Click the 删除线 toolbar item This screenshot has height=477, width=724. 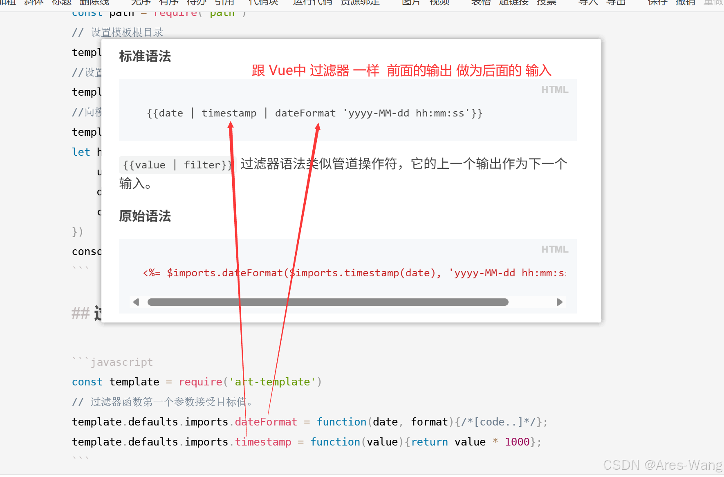94,3
